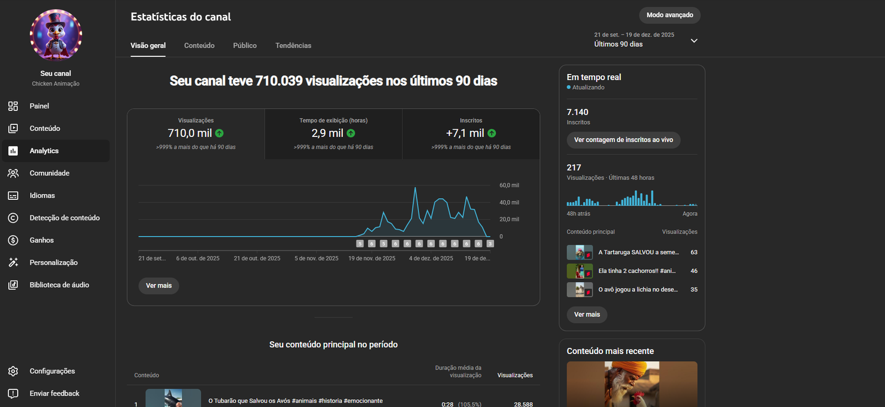Open Detecção de conteúdo copyright icon
The height and width of the screenshot is (407, 885).
click(13, 218)
